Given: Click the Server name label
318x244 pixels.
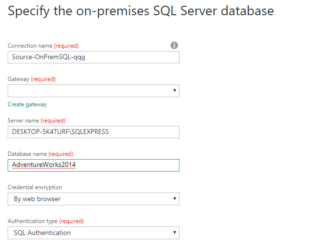Looking at the screenshot, I should 23,121.
